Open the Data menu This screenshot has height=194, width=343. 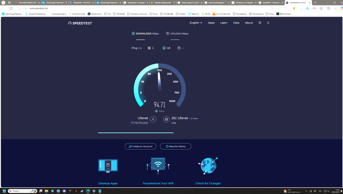(236, 23)
